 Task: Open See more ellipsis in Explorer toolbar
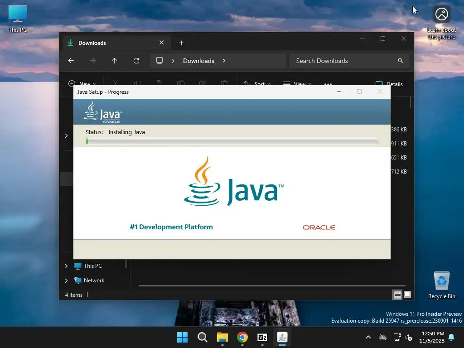pyautogui.click(x=328, y=84)
